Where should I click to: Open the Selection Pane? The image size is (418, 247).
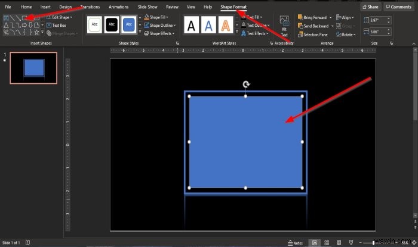312,35
